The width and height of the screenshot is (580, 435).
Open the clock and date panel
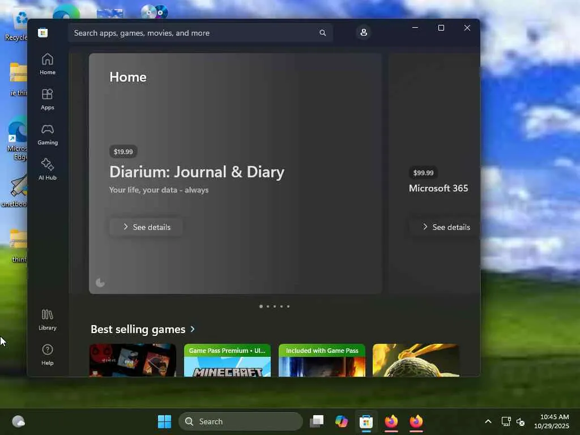click(552, 421)
